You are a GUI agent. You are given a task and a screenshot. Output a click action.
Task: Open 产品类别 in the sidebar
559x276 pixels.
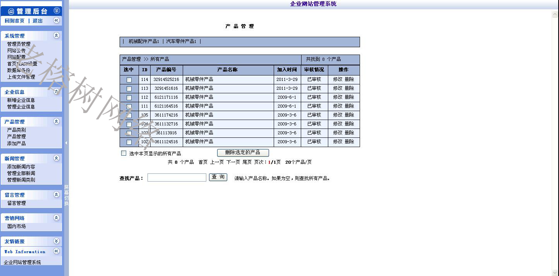16,130
